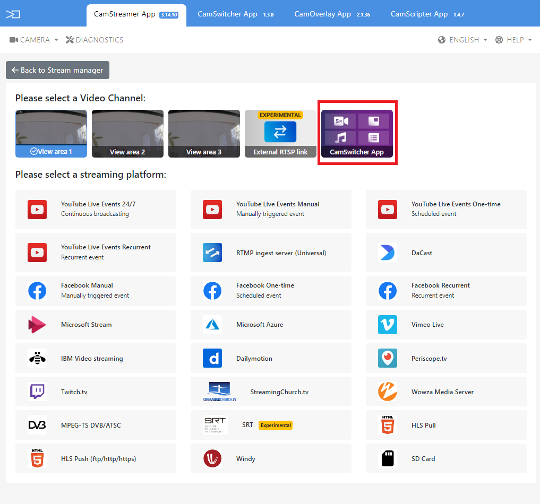The height and width of the screenshot is (504, 540).
Task: Click the Windy platform icon
Action: (x=212, y=459)
